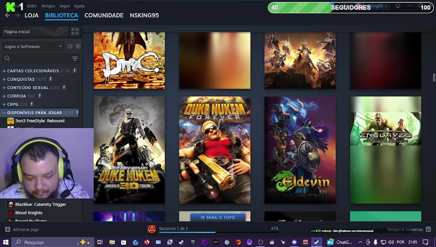This screenshot has height=247, width=436.
Task: Open Amigos e conversas
Action: coord(405,230)
